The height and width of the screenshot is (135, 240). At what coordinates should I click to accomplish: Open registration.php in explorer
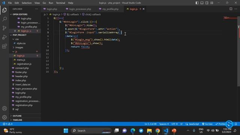(24, 105)
